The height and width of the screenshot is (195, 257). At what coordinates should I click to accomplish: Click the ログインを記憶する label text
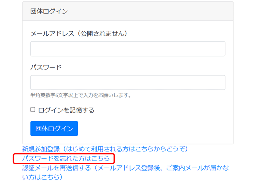[66, 110]
